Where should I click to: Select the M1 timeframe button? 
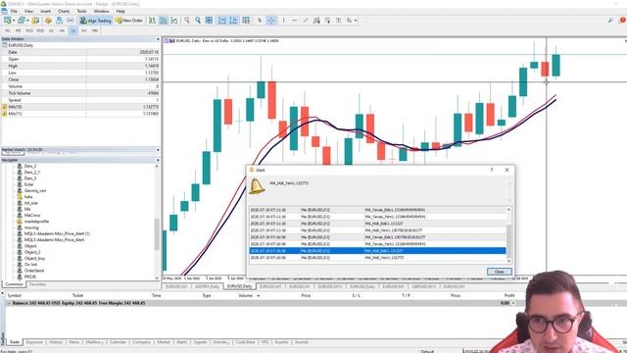point(8,30)
